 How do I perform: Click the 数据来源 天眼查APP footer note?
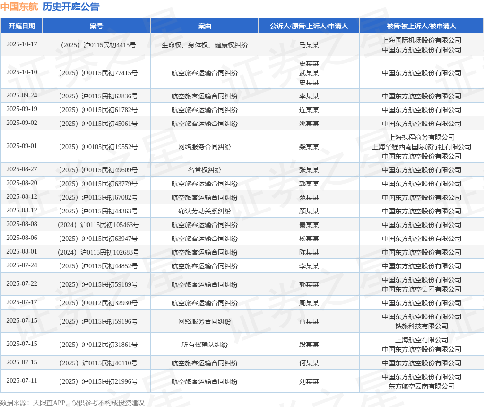(x=72, y=403)
